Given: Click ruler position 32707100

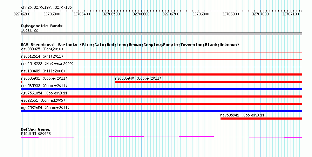Looking at the screenshot, I should 291,14.
